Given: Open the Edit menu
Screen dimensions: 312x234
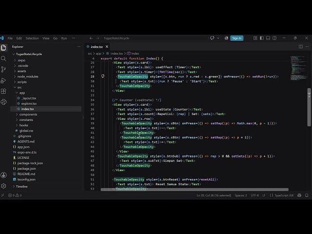Looking at the screenshot, I should (19, 38).
